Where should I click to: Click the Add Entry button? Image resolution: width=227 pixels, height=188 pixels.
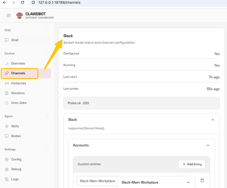[192, 164]
